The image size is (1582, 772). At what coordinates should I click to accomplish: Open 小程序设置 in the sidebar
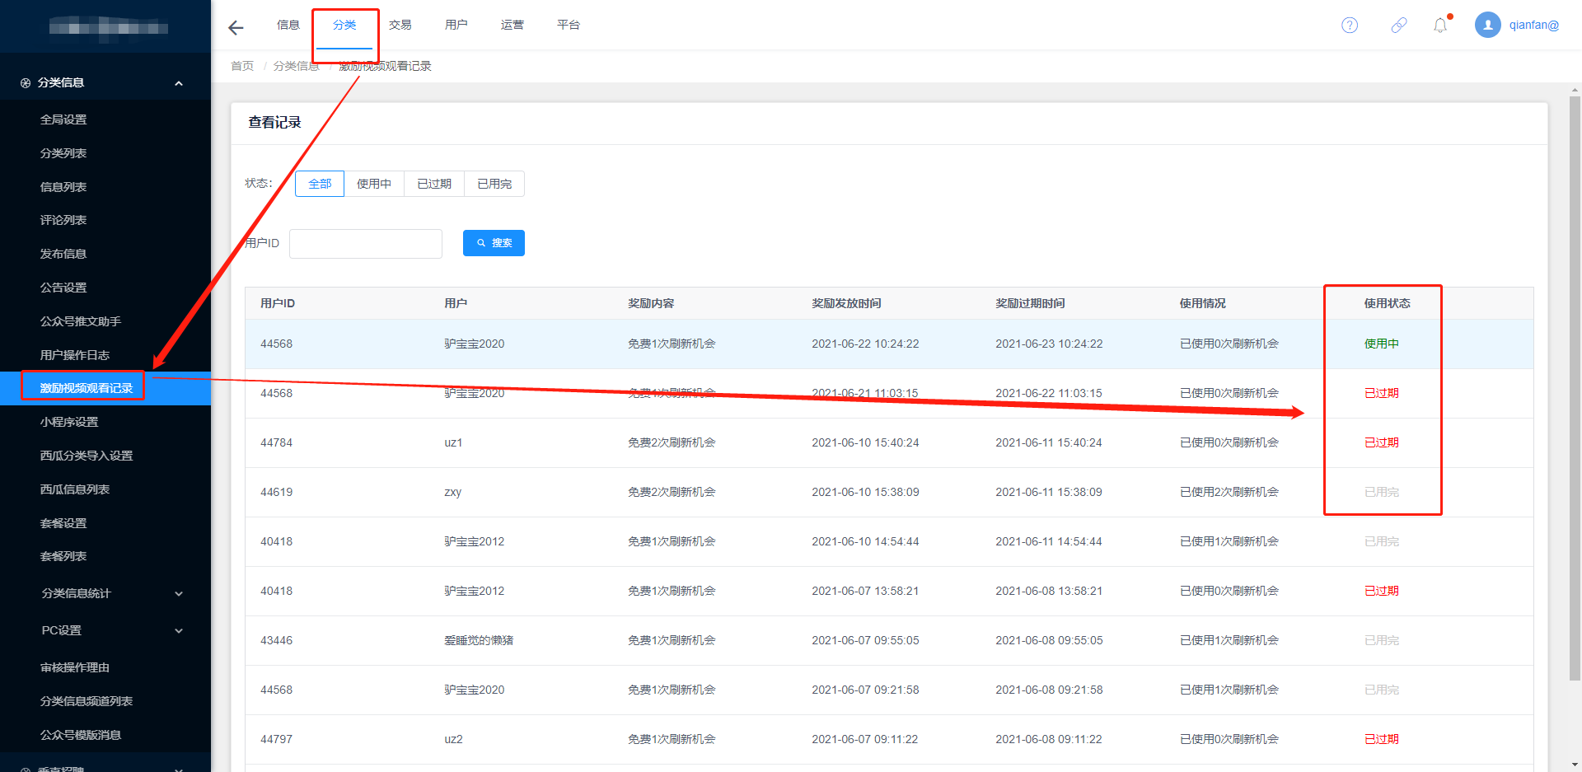point(69,422)
